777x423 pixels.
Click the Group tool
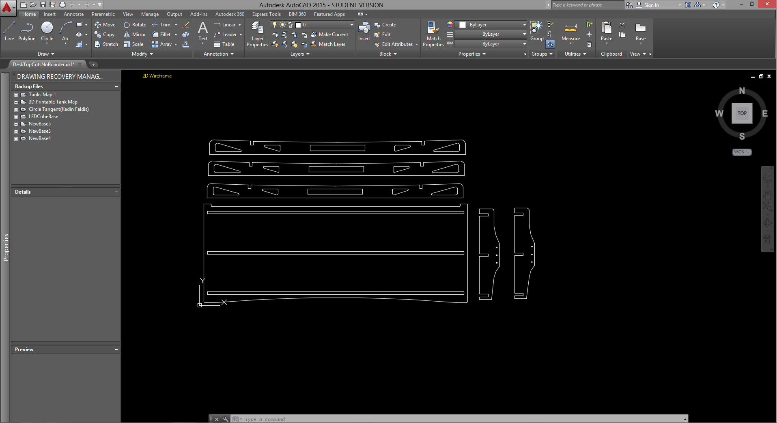(x=537, y=32)
